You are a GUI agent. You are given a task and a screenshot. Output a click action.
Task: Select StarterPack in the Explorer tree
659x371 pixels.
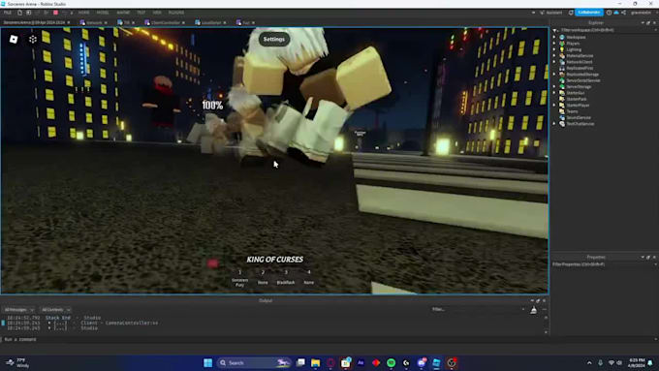coord(577,99)
